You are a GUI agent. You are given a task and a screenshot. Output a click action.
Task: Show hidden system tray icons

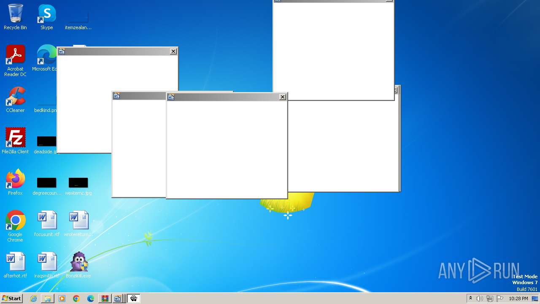470,298
